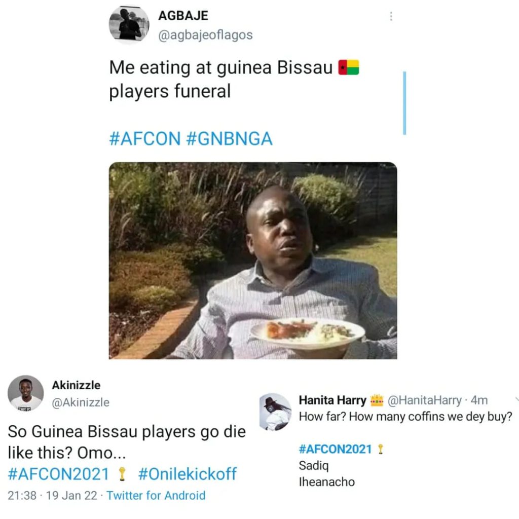Click the Twitter for Android source link

(156, 495)
